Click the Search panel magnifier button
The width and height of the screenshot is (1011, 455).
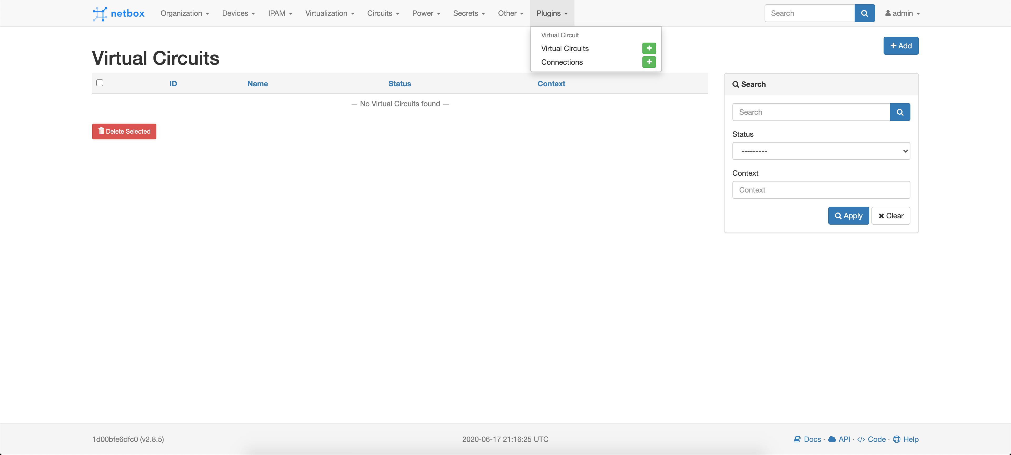click(x=900, y=112)
